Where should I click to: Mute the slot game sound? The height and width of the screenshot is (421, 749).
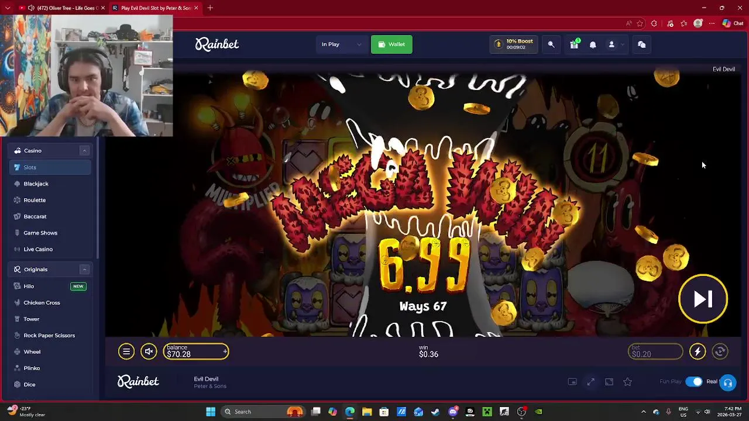pos(149,351)
